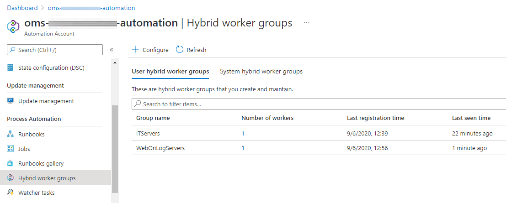Click the Watcher tasks magnifier icon
The height and width of the screenshot is (203, 506).
[11, 193]
